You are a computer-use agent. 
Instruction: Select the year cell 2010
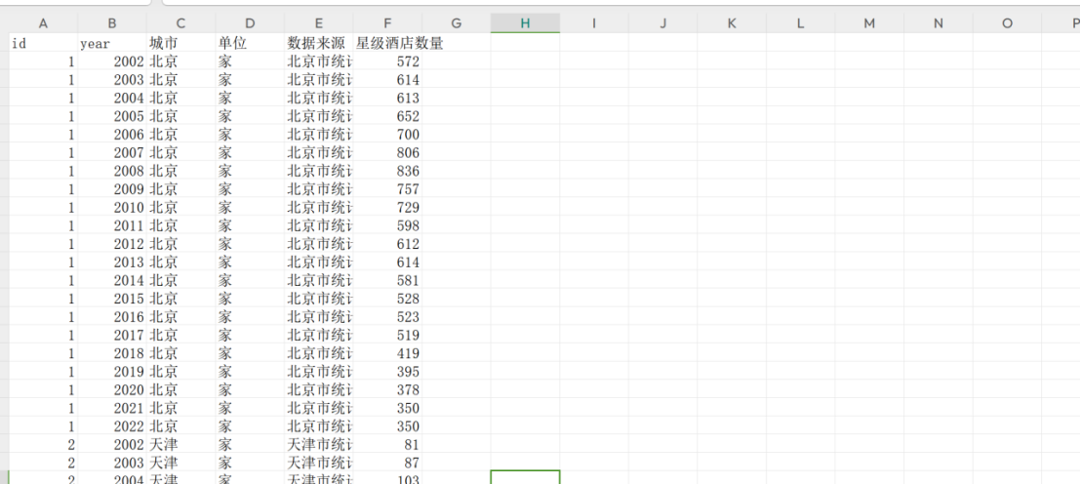(x=111, y=208)
